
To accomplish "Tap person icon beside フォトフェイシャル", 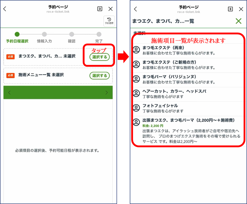I will point(136,108).
